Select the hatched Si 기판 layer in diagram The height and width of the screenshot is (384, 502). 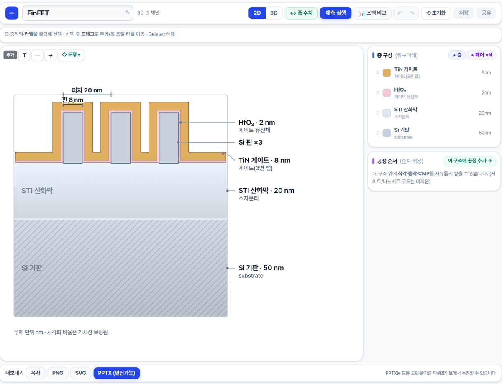coord(120,268)
